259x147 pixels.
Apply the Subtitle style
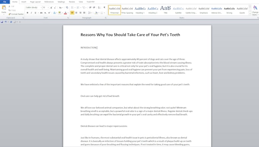tap(178, 10)
